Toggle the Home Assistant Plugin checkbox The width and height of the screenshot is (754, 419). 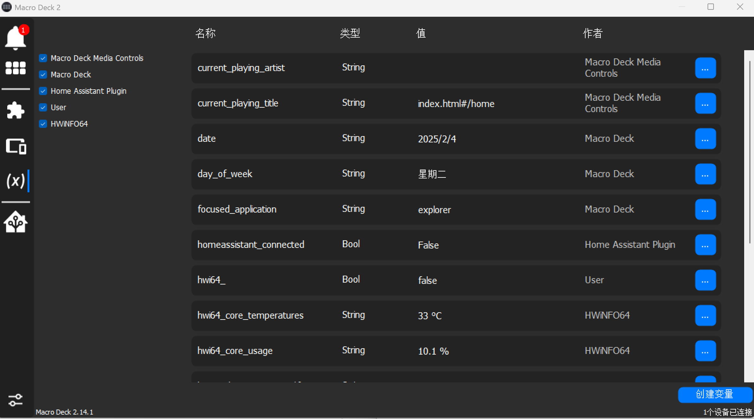(x=43, y=91)
